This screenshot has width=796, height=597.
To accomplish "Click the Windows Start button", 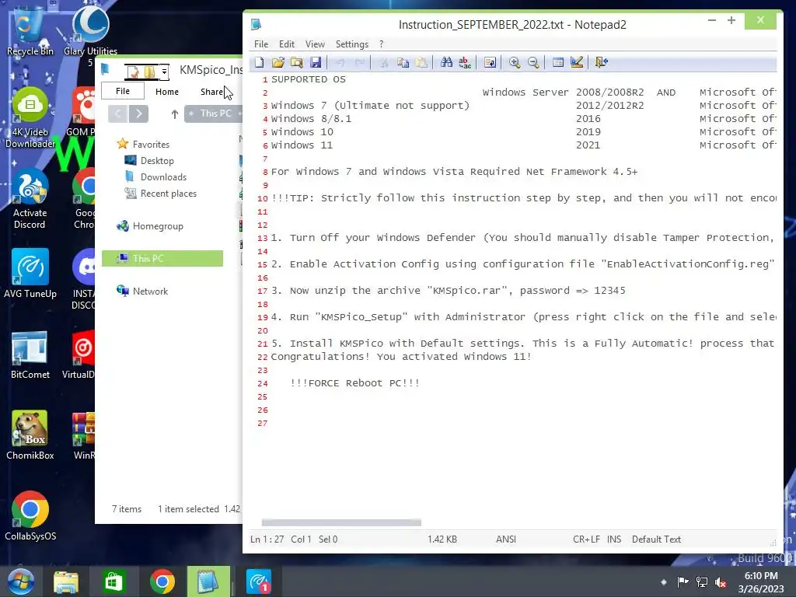I will coord(19,581).
